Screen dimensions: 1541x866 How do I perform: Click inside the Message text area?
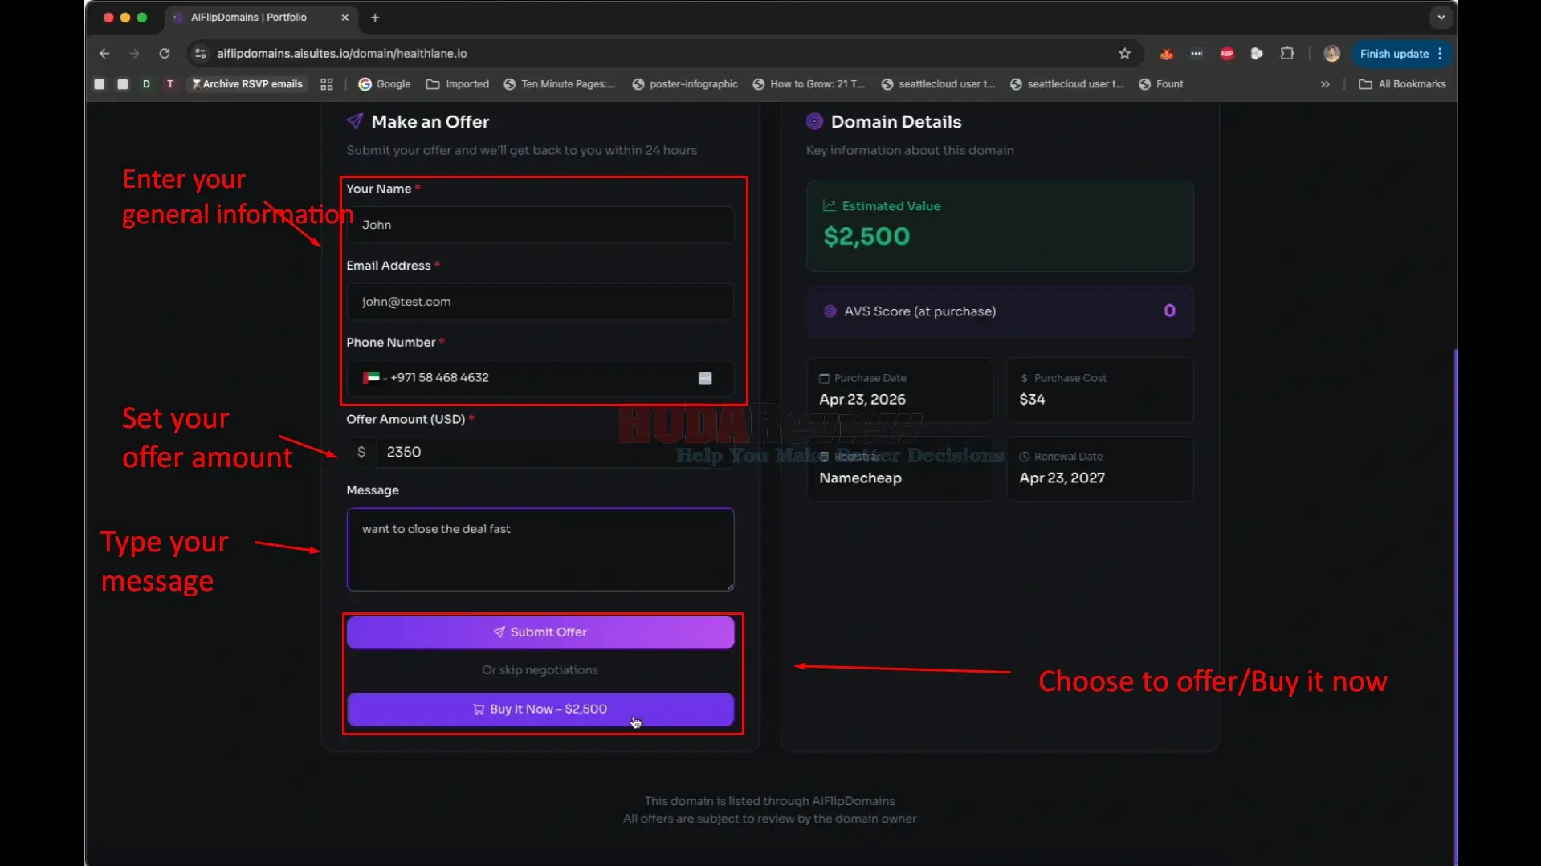(x=540, y=550)
